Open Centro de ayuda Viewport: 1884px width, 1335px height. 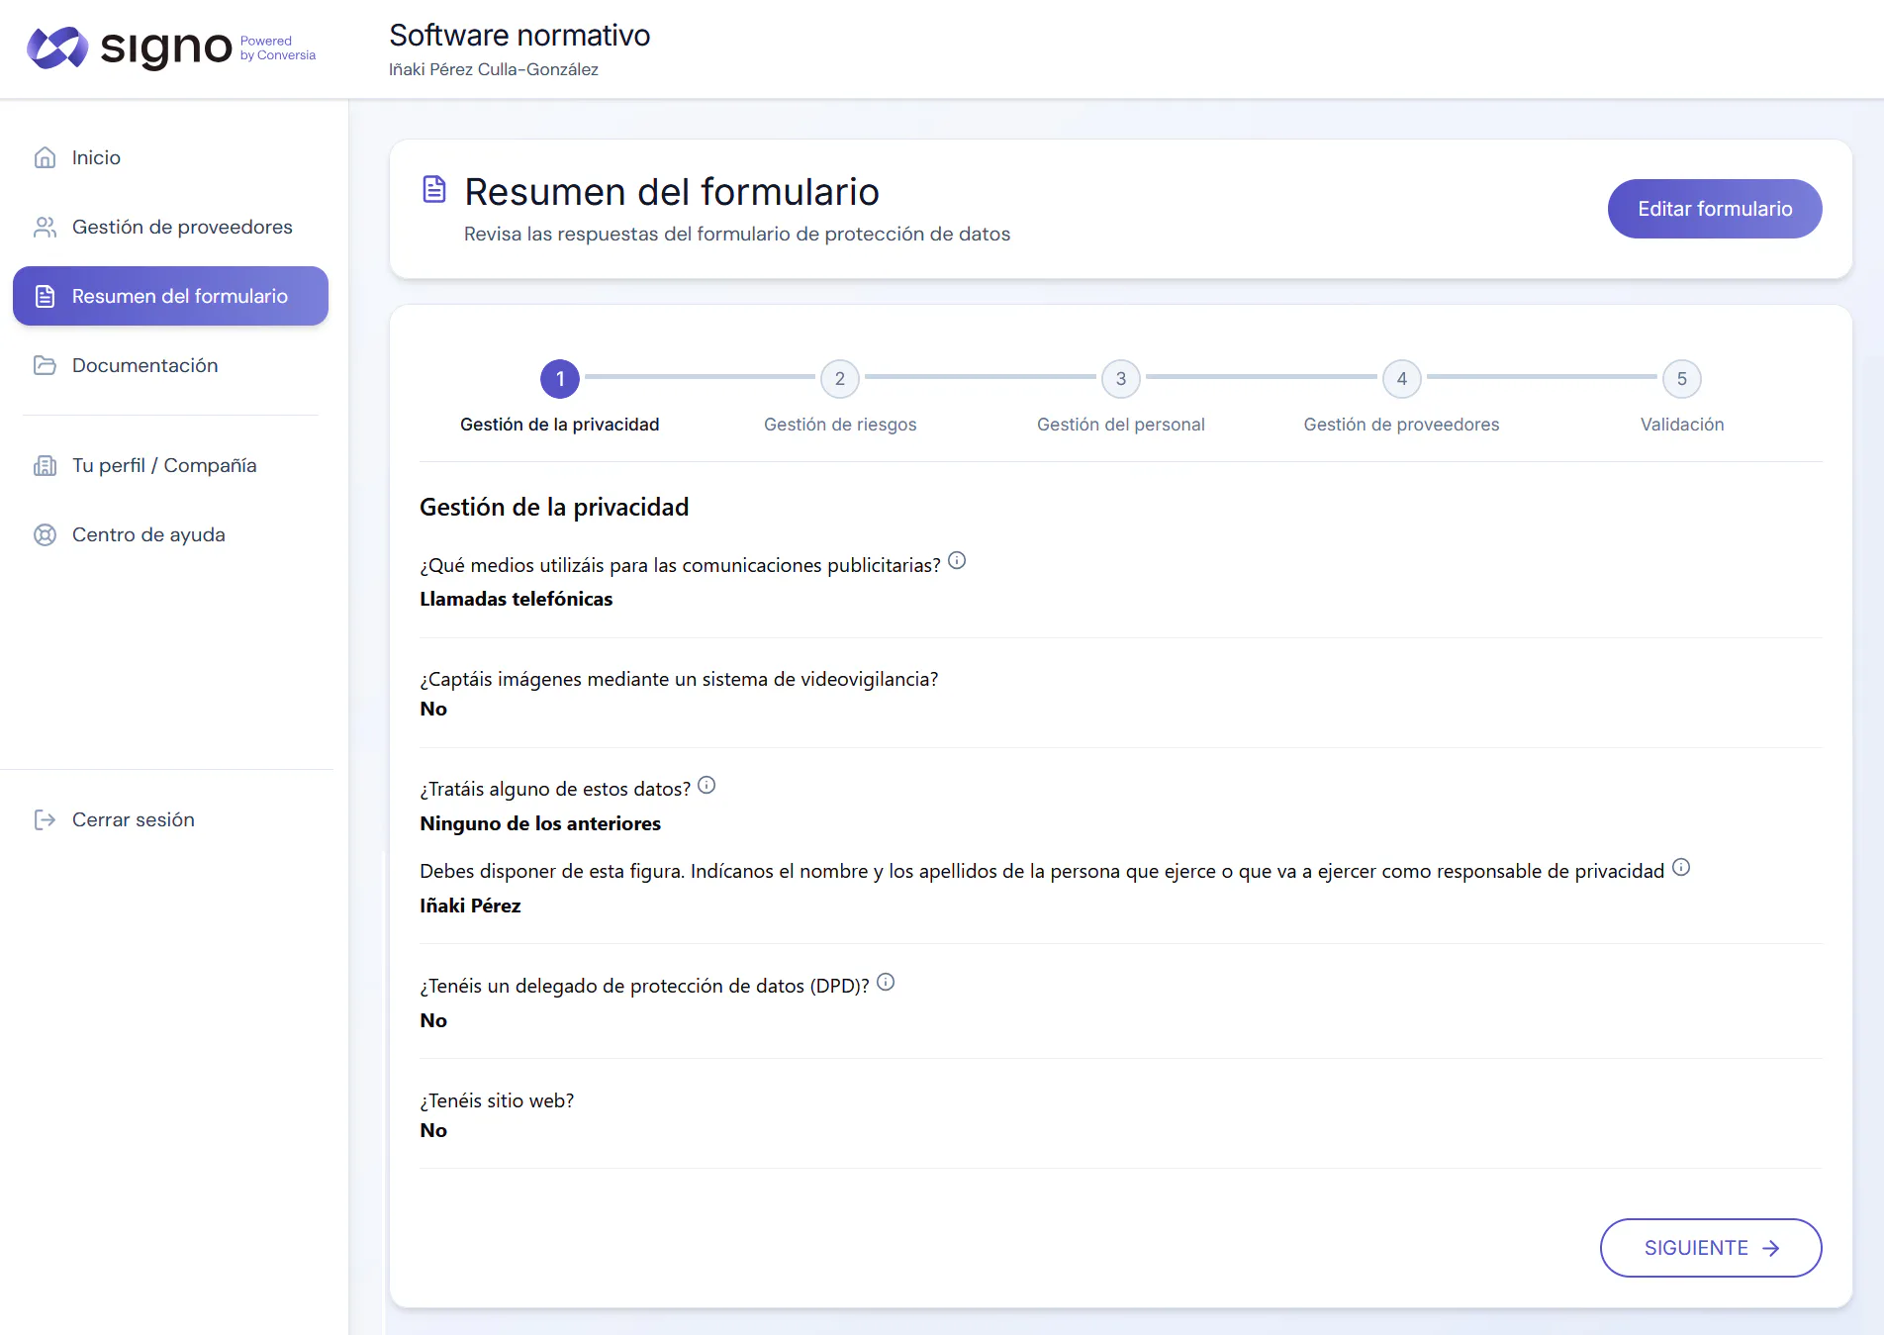pyautogui.click(x=170, y=534)
